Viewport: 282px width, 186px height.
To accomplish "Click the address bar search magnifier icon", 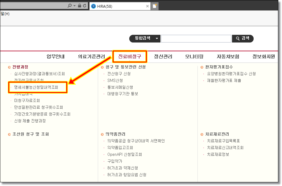I will coord(69,6).
